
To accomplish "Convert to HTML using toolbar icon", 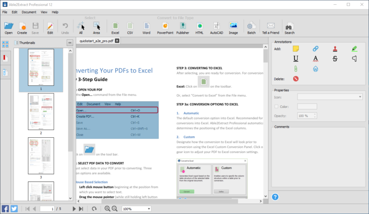I will (199, 26).
